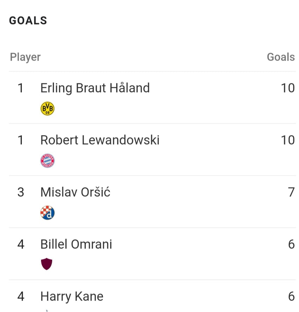
Task: Click the Dinamo Zagreb club badge
Action: pyautogui.click(x=47, y=213)
